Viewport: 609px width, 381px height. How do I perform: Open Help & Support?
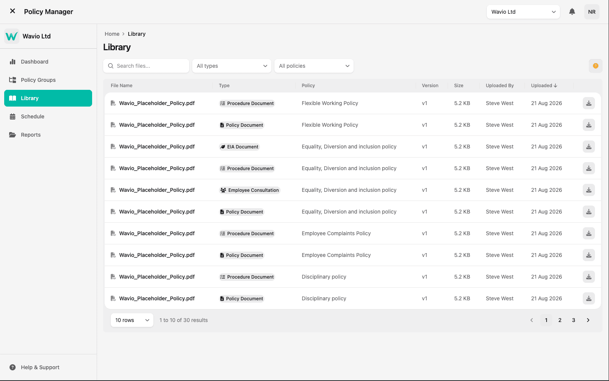pyautogui.click(x=48, y=367)
